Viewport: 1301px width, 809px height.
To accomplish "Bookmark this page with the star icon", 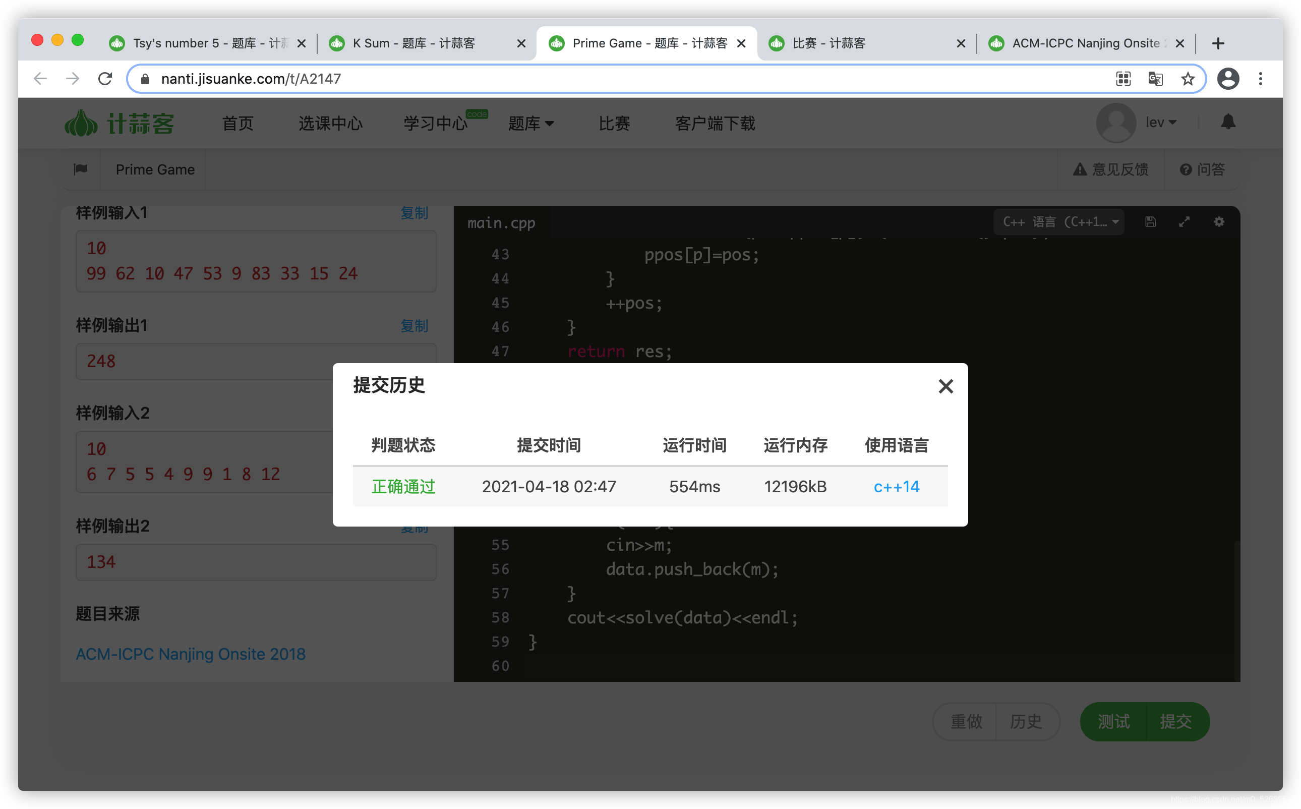I will pyautogui.click(x=1188, y=79).
